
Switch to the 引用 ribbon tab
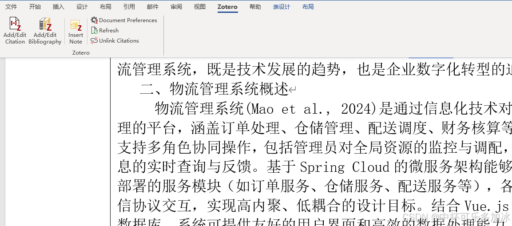pos(129,7)
